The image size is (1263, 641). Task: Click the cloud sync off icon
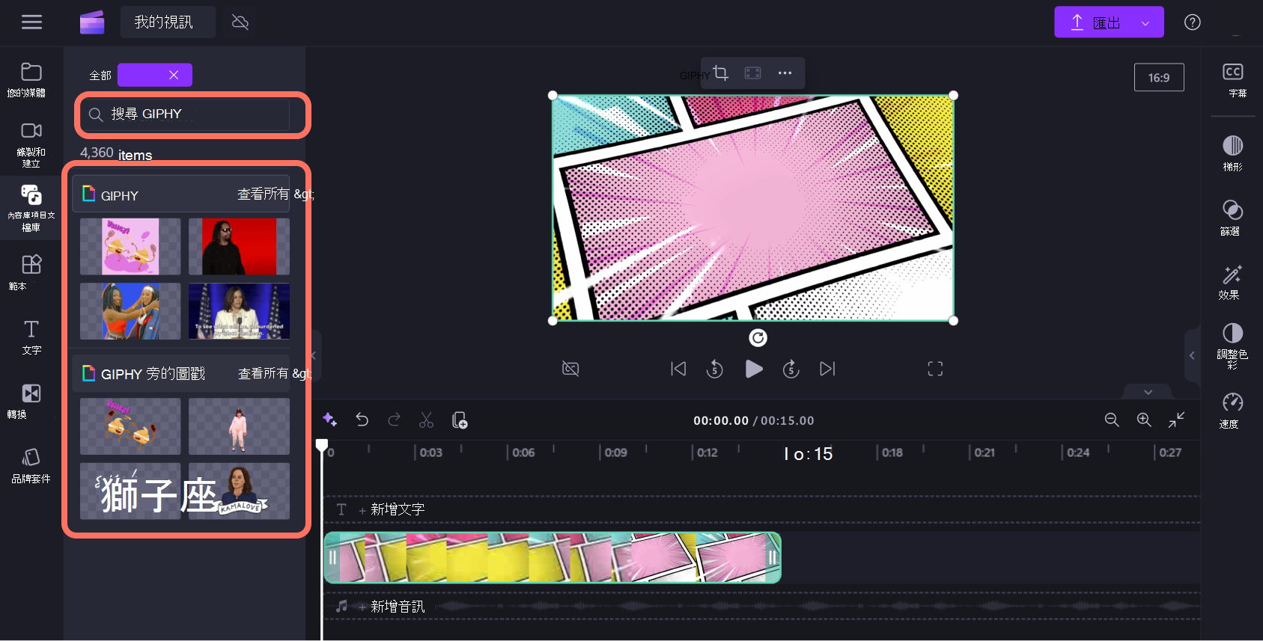pyautogui.click(x=240, y=22)
